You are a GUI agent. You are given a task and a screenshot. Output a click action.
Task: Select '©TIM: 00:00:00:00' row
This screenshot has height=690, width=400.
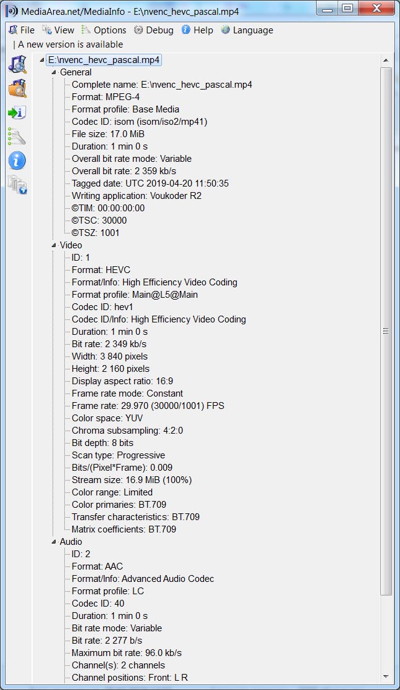[x=108, y=208]
